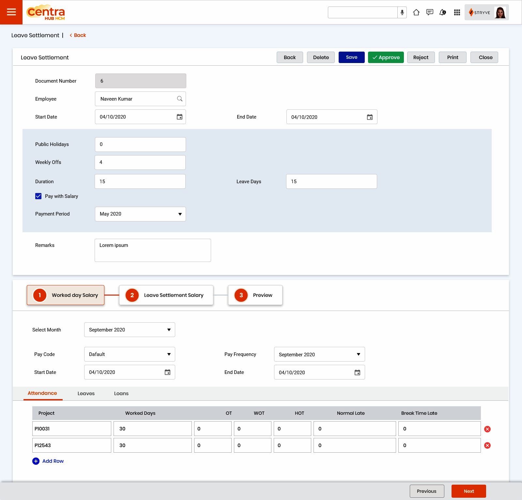Screen dimensions: 522x500
Task: Go to the home icon
Action: [416, 12]
